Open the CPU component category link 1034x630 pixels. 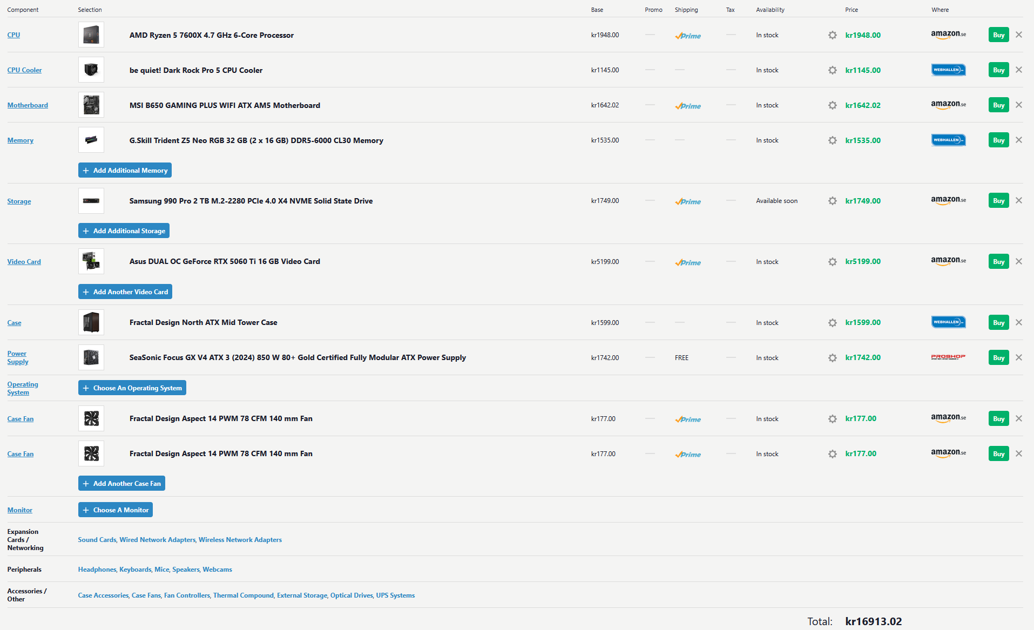pyautogui.click(x=13, y=35)
